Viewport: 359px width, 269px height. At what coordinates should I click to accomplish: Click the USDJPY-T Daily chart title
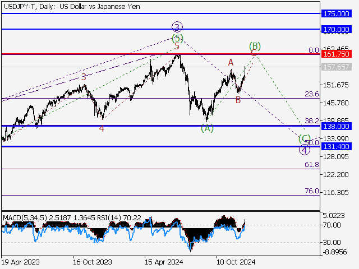tap(71, 6)
